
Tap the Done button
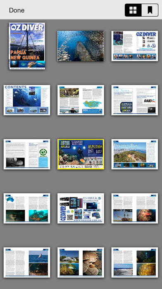[17, 10]
